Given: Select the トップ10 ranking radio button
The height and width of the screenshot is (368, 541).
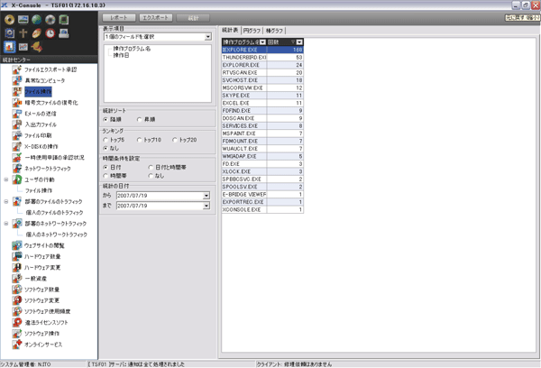Looking at the screenshot, I should tap(140, 140).
